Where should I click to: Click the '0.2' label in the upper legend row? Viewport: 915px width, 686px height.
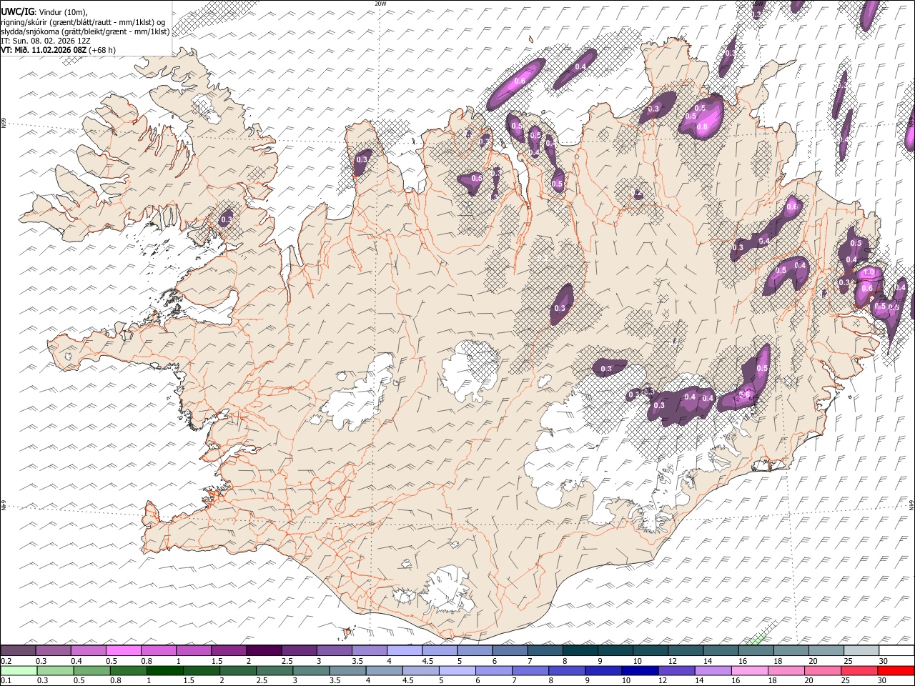6,661
